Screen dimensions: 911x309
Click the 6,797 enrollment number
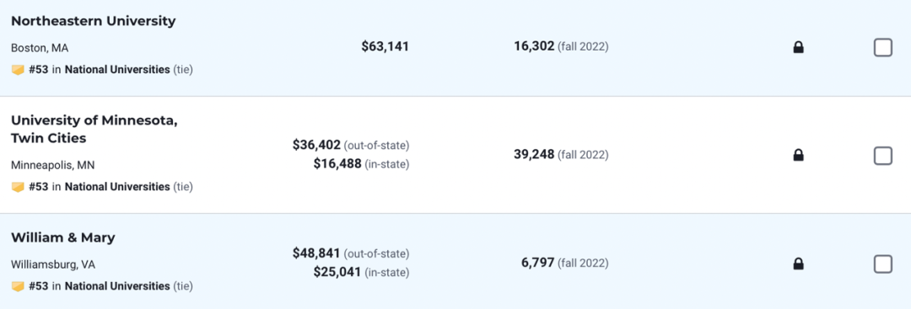[537, 264]
